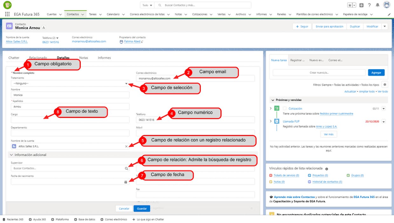Click the Llamada FUP call icon

tap(277, 121)
